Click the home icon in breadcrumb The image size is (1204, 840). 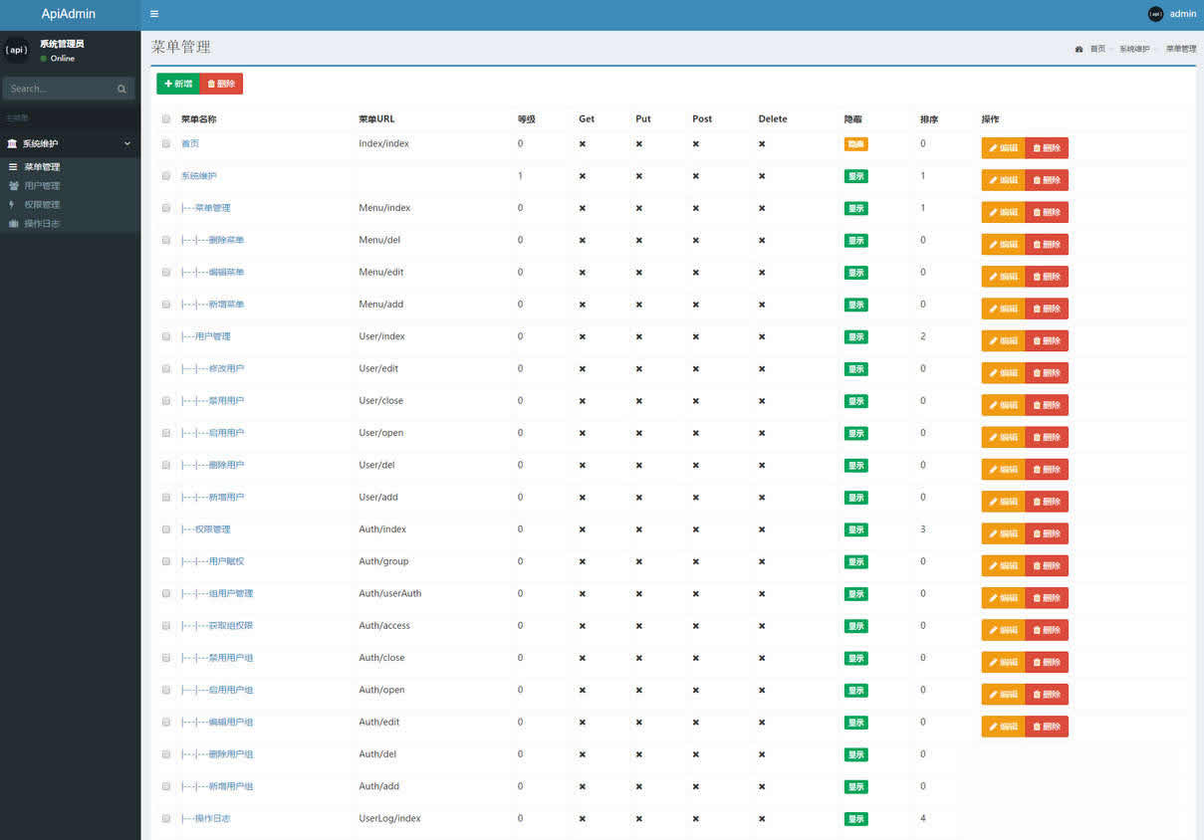click(1079, 48)
